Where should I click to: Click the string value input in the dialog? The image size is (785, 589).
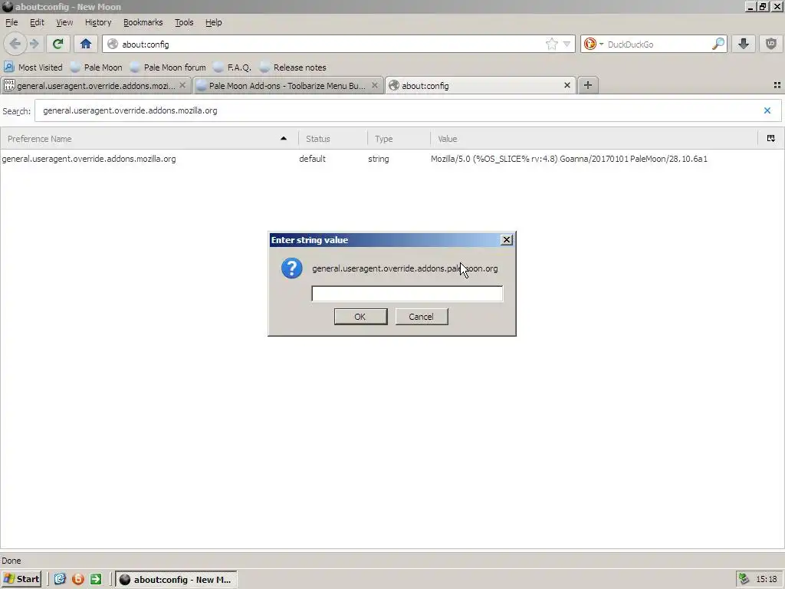tap(407, 294)
